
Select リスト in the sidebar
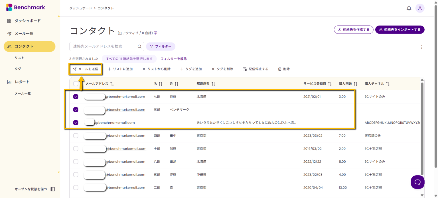click(x=19, y=58)
